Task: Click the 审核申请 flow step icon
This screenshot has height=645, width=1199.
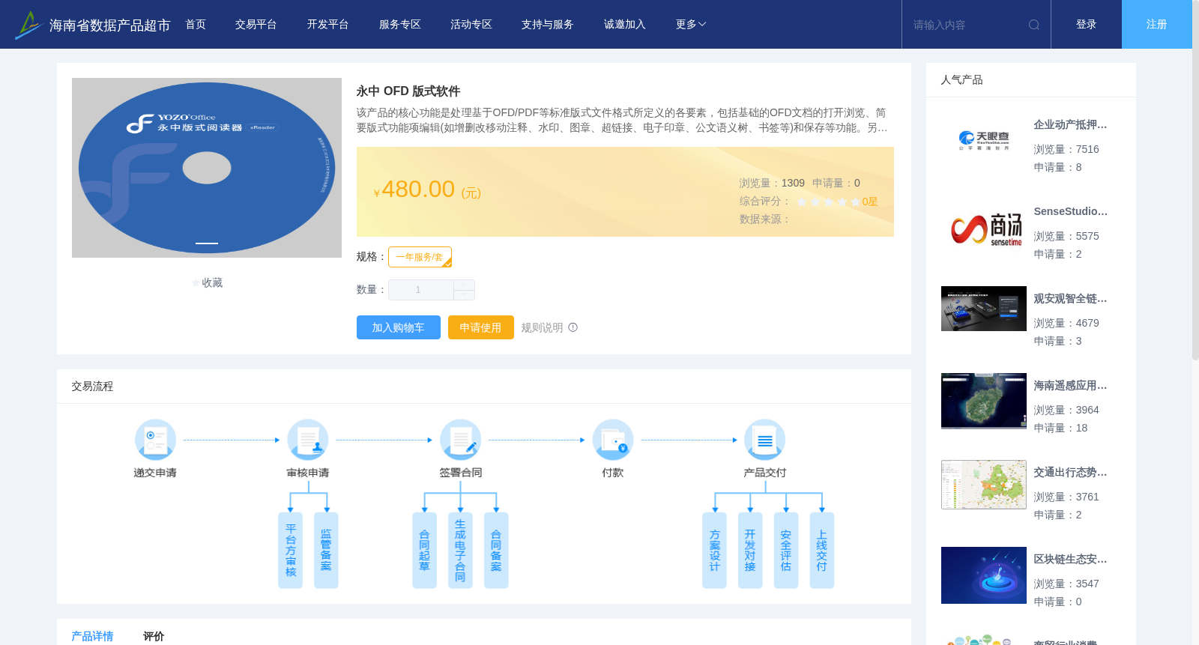Action: (308, 440)
